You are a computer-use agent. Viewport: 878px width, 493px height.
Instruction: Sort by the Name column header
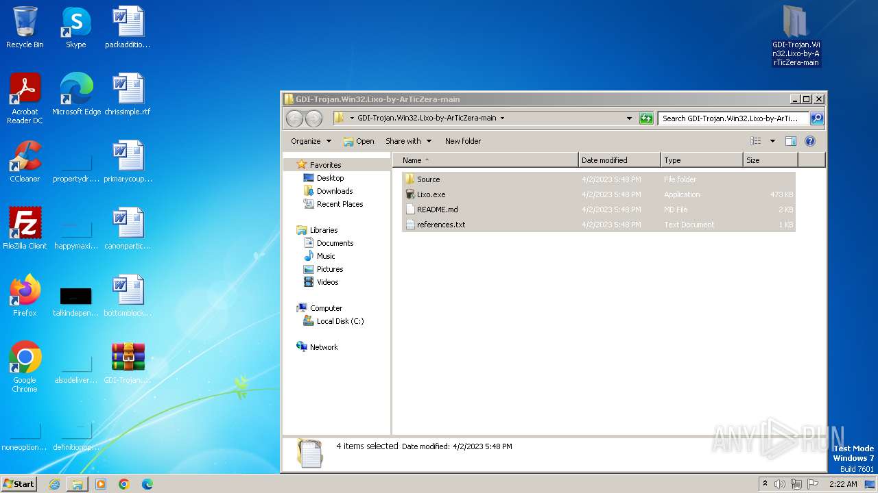tap(486, 160)
